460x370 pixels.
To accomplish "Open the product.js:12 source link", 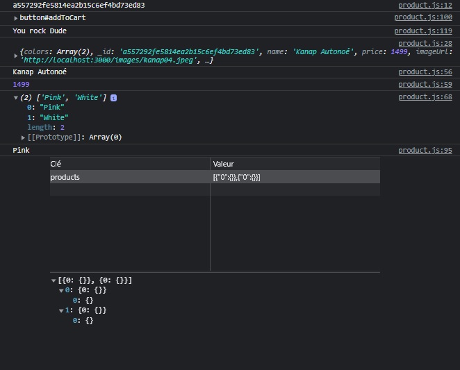I will click(x=425, y=6).
